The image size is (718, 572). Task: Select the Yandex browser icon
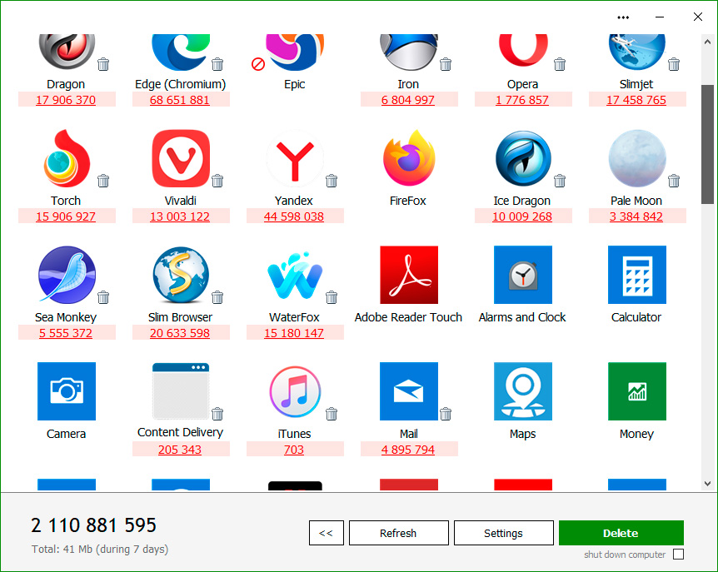(x=294, y=159)
